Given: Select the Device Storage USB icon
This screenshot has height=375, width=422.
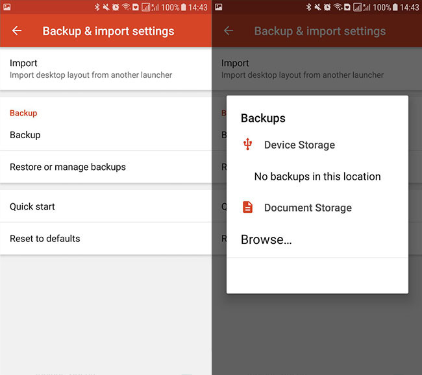Looking at the screenshot, I should coord(247,144).
